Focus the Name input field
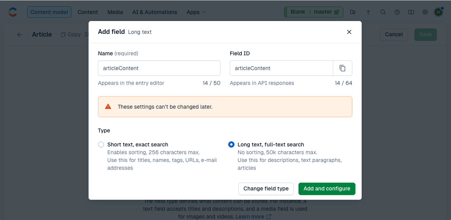The width and height of the screenshot is (451, 220). point(159,68)
